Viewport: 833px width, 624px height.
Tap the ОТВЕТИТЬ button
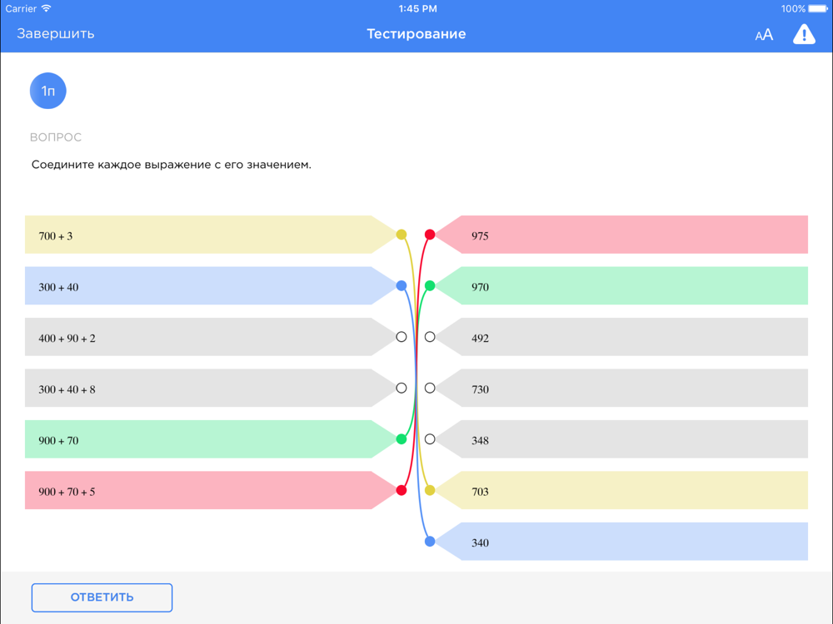pyautogui.click(x=102, y=597)
